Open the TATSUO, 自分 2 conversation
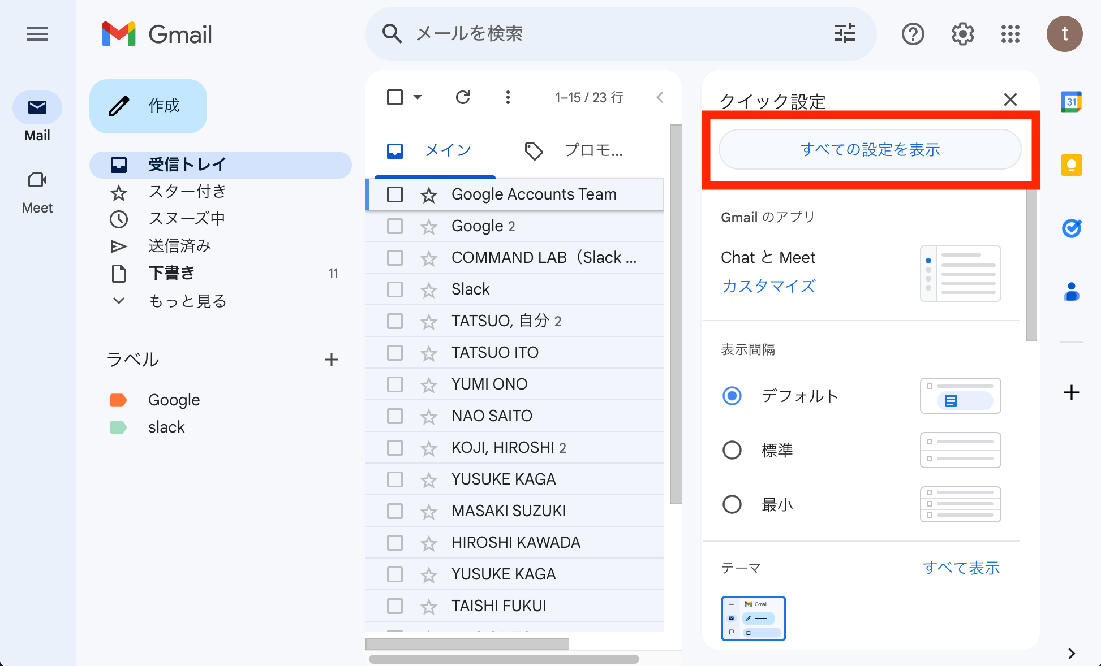This screenshot has height=666, width=1101. click(515, 321)
